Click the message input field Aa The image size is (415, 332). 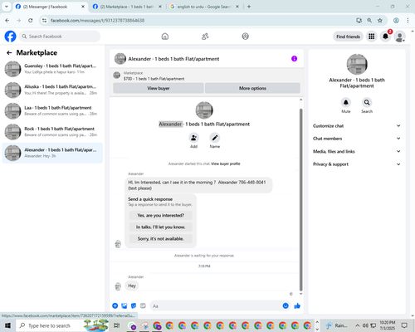coord(216,305)
